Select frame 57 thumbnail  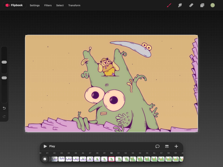(161, 159)
